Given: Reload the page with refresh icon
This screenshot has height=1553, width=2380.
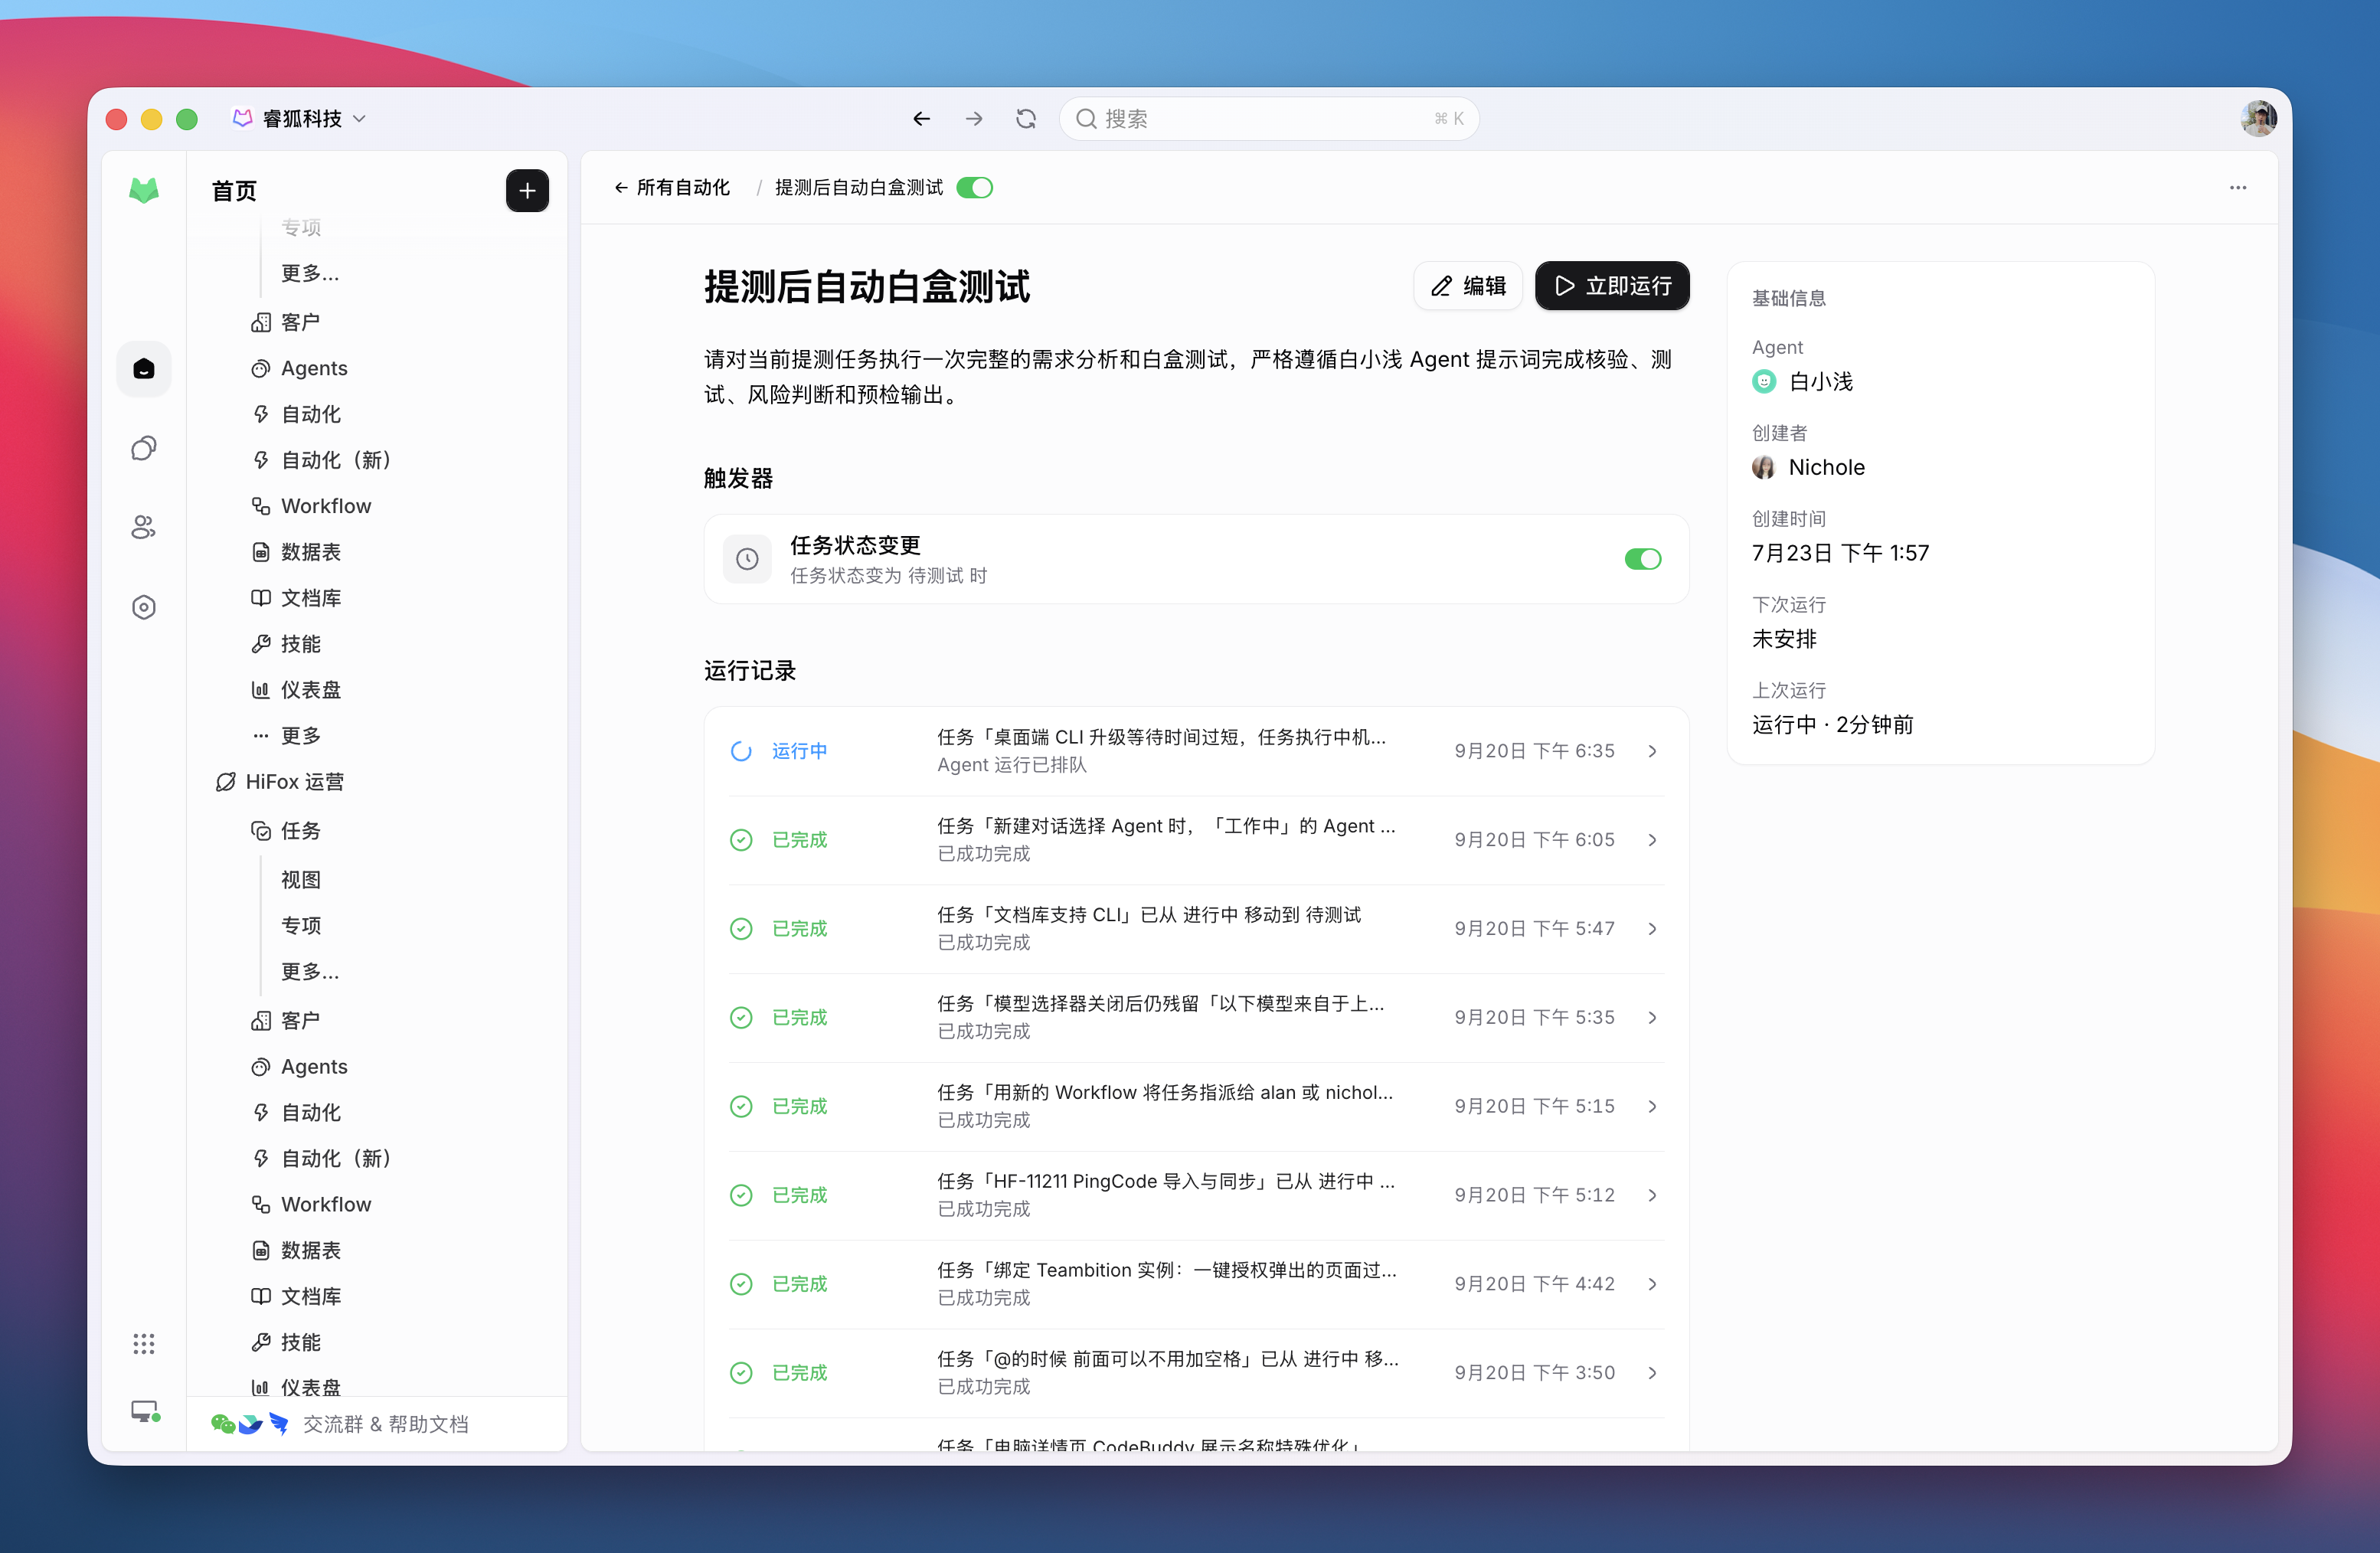Looking at the screenshot, I should click(x=1026, y=119).
